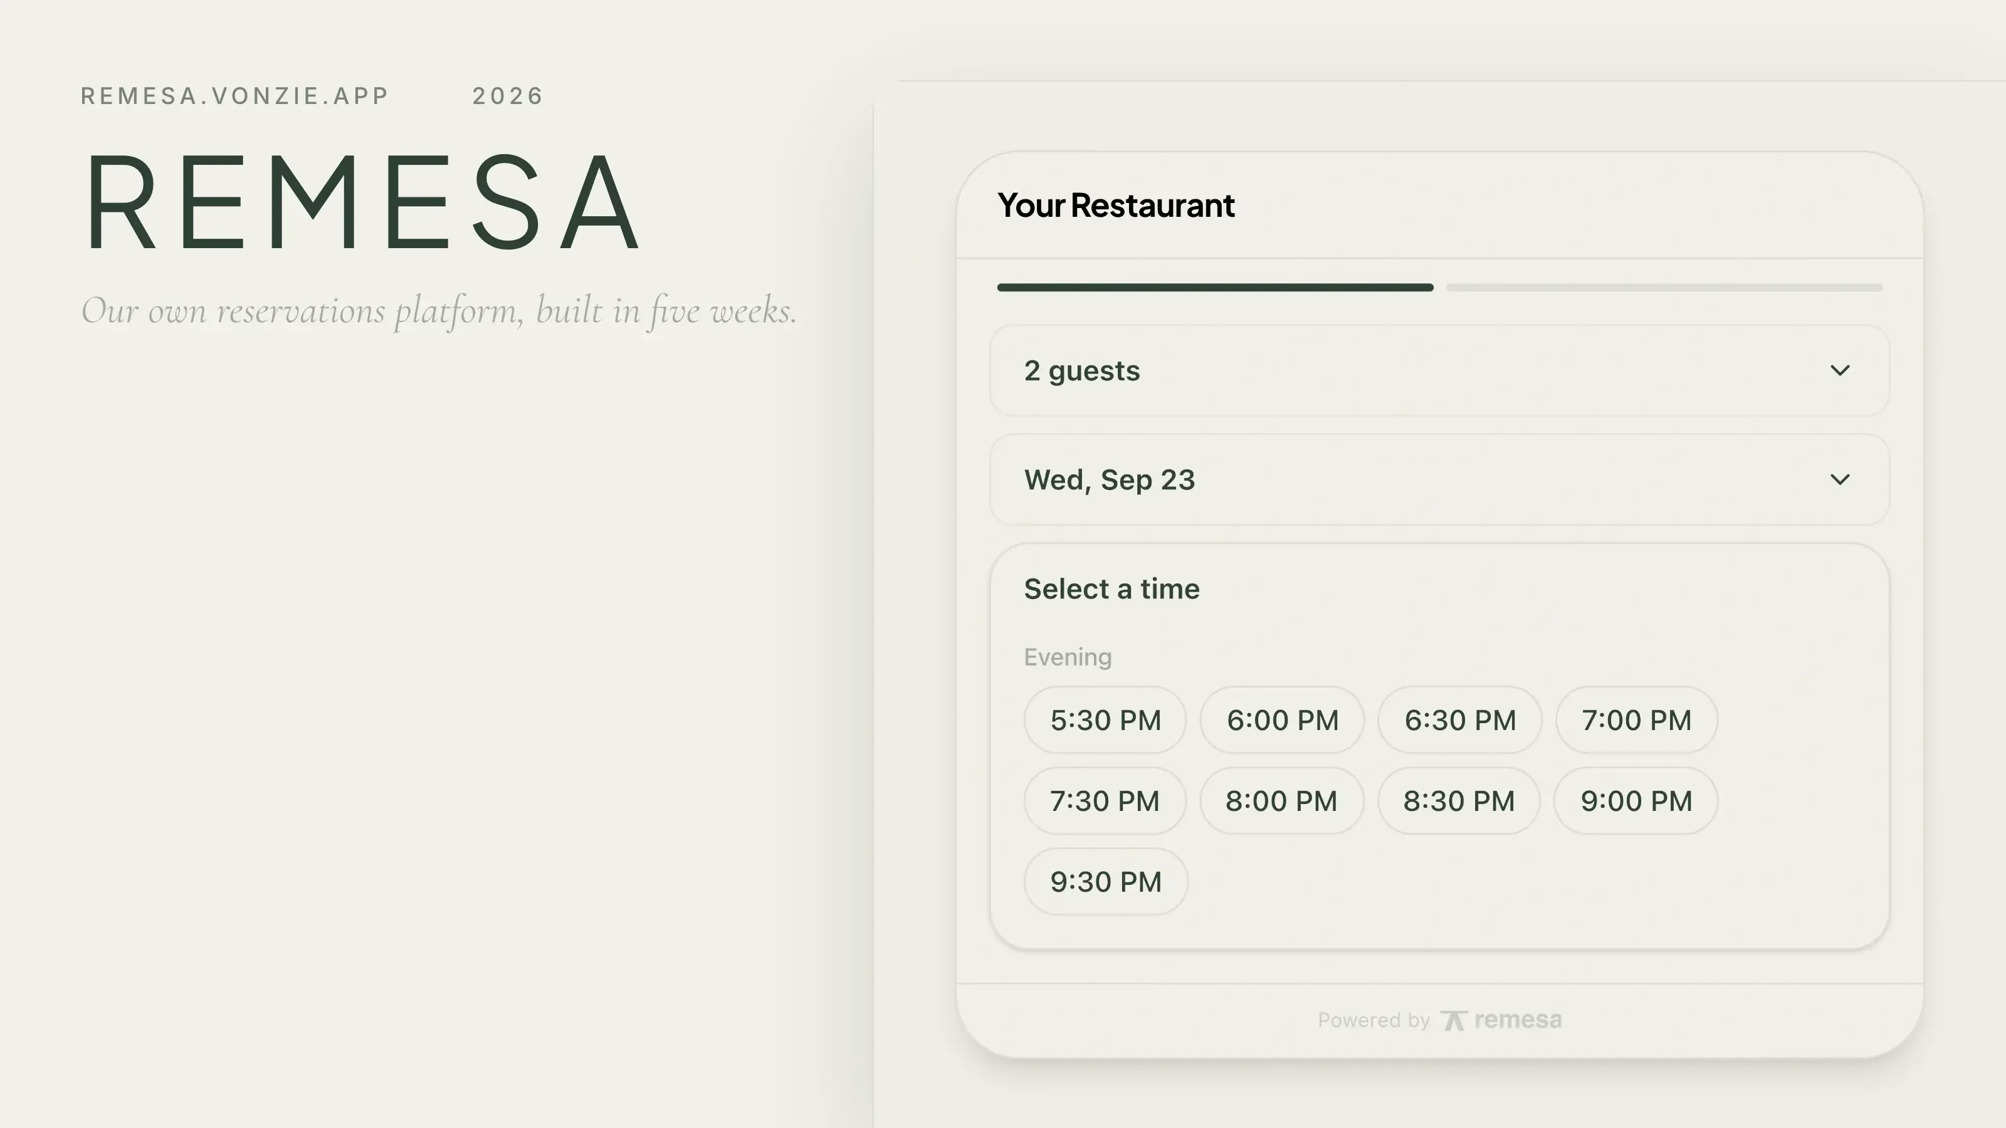The width and height of the screenshot is (2006, 1128).
Task: Select the 5:30 PM time slot
Action: [x=1105, y=720]
